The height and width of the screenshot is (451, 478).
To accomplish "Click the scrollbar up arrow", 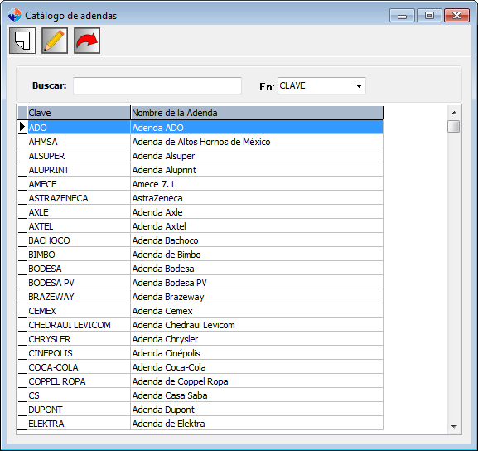I will pyautogui.click(x=454, y=113).
